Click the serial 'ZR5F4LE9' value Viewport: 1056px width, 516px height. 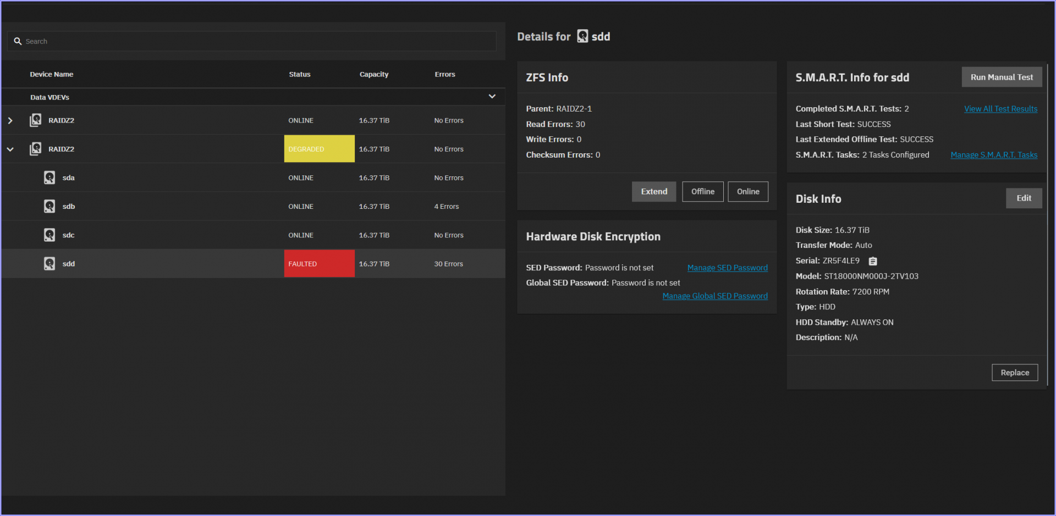click(x=841, y=261)
